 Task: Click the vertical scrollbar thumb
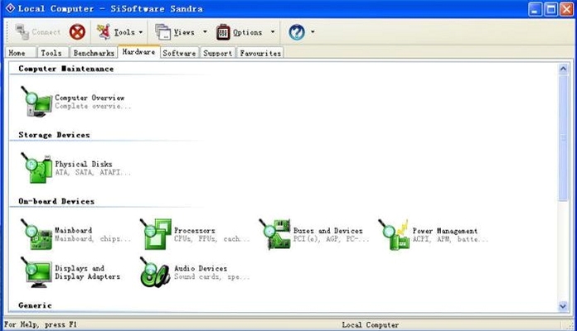[563, 137]
